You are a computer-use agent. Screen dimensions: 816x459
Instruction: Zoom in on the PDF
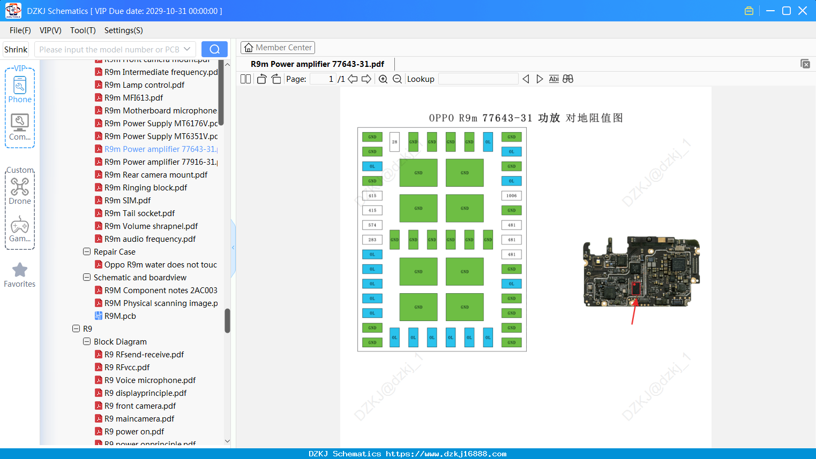[x=383, y=79]
